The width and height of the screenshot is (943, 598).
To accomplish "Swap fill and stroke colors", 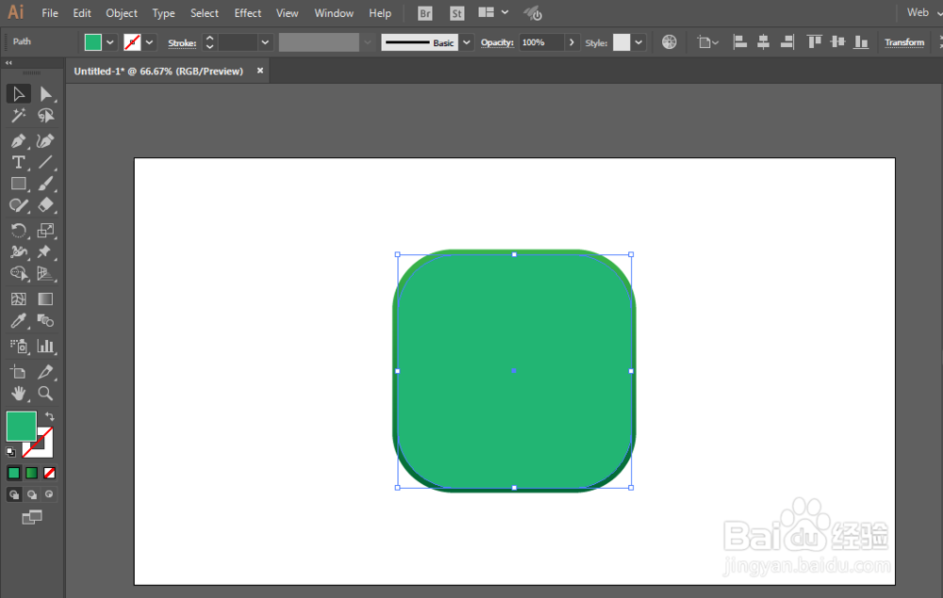I will 50,416.
